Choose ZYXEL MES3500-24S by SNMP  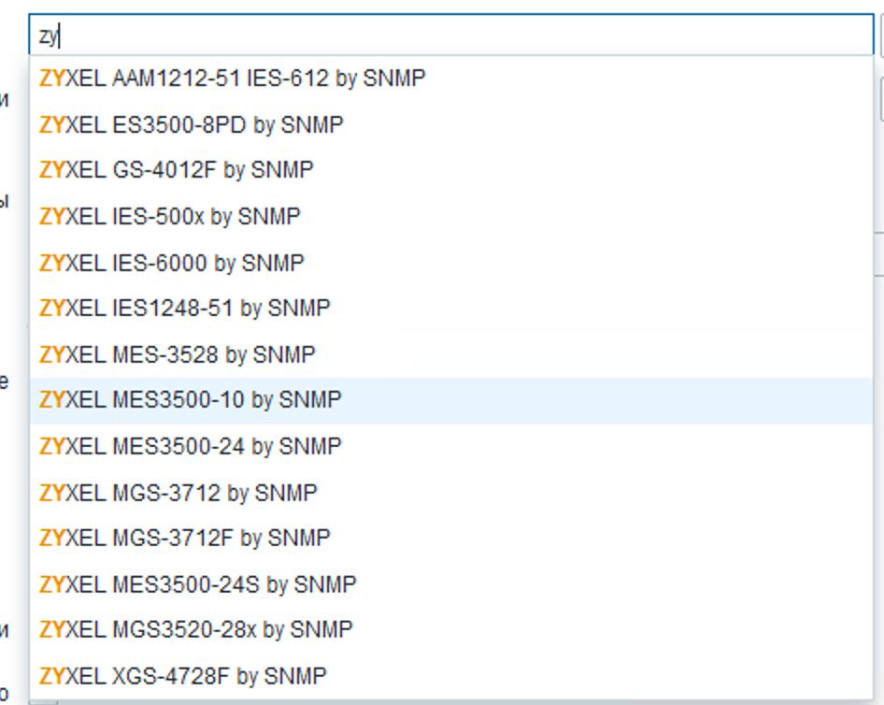451,585
